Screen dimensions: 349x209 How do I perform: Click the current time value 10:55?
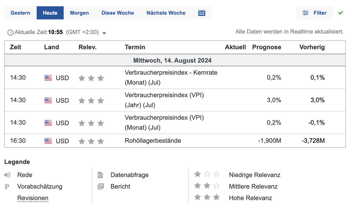(x=56, y=32)
